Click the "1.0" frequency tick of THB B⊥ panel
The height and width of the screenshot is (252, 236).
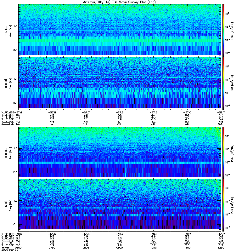15,26
